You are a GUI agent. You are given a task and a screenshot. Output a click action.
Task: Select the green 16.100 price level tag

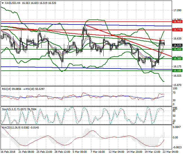(177, 71)
